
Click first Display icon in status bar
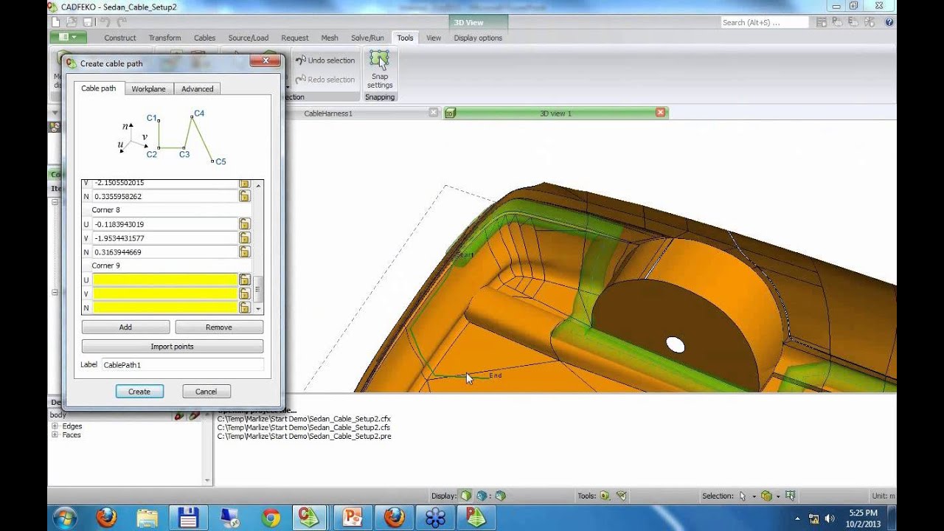[467, 496]
